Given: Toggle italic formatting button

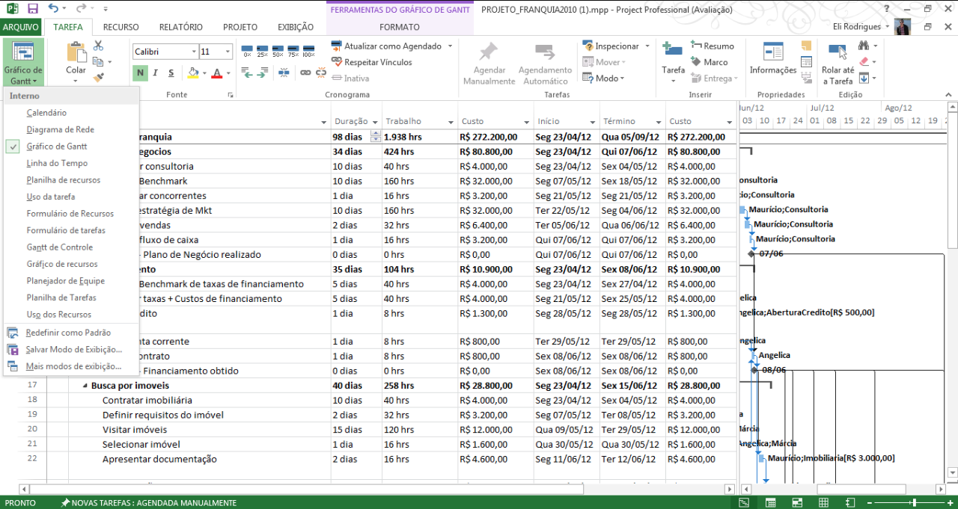Looking at the screenshot, I should coord(156,73).
